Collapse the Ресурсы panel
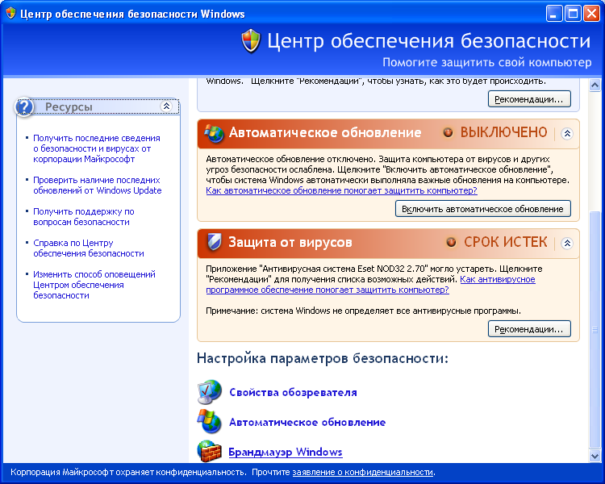Image resolution: width=605 pixels, height=484 pixels. click(x=166, y=106)
